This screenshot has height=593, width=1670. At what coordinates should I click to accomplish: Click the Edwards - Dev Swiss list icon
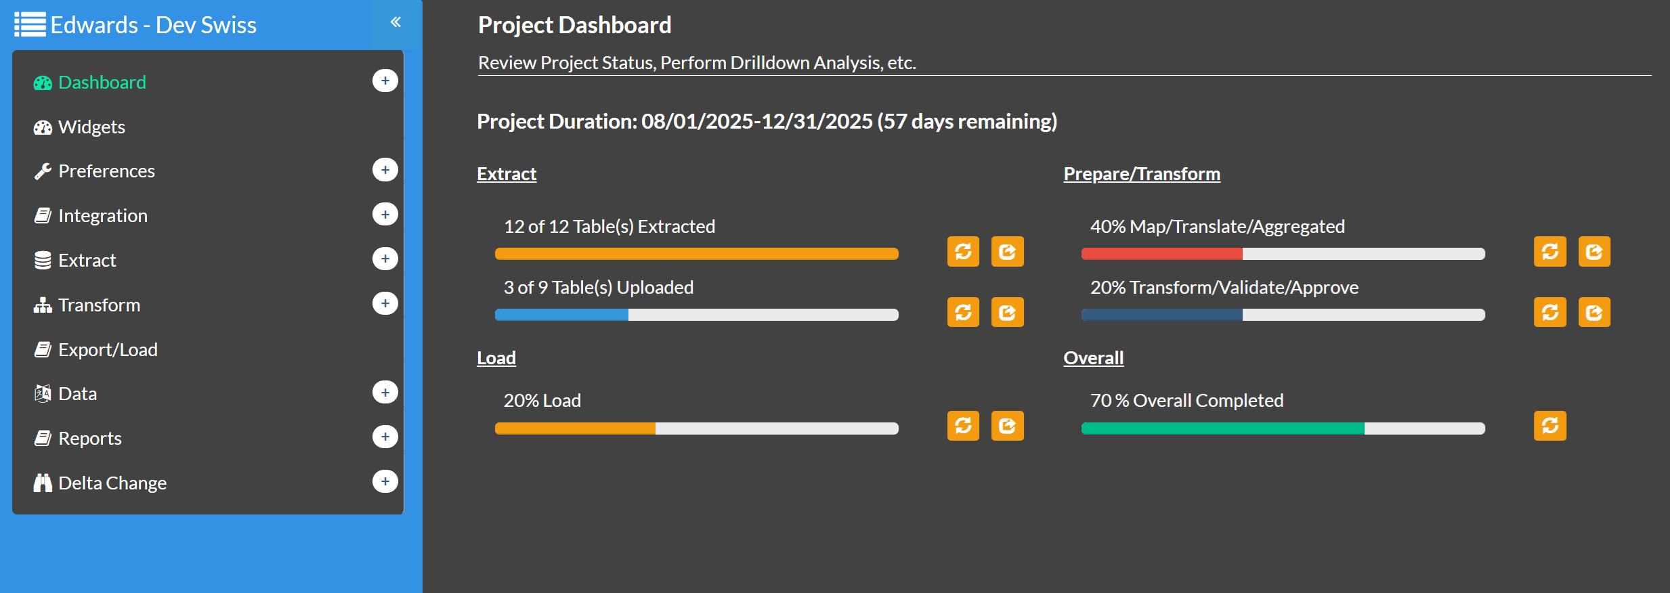pyautogui.click(x=30, y=24)
